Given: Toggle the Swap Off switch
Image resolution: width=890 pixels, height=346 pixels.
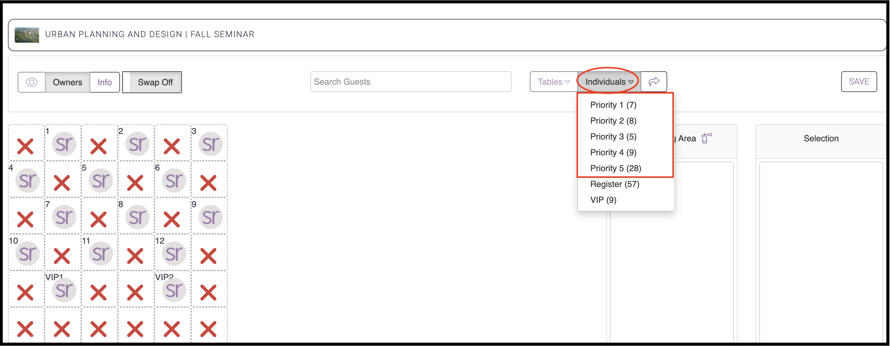Looking at the screenshot, I should click(x=152, y=82).
